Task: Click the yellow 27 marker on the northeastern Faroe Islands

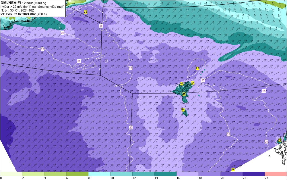Action: click(193, 83)
